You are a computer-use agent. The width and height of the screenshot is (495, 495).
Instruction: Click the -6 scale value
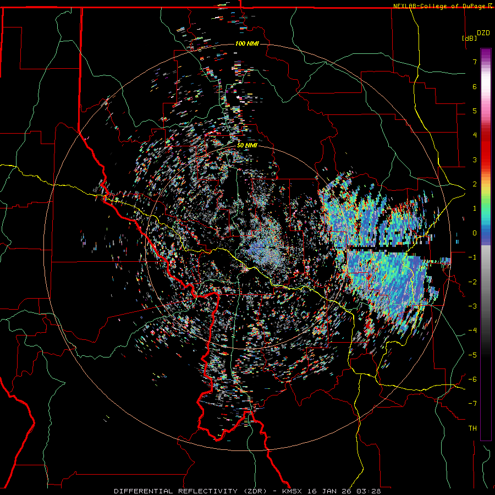[472, 380]
